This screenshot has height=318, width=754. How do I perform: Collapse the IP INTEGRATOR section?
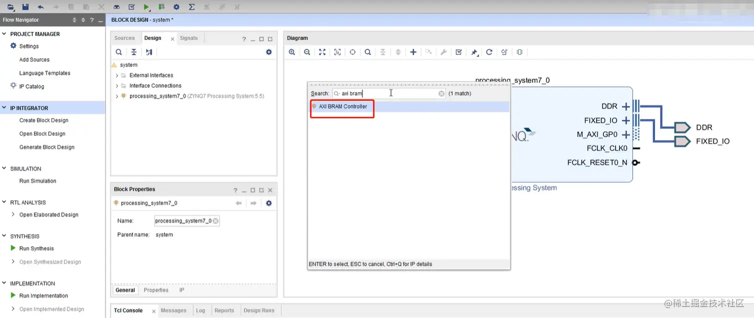[4, 108]
